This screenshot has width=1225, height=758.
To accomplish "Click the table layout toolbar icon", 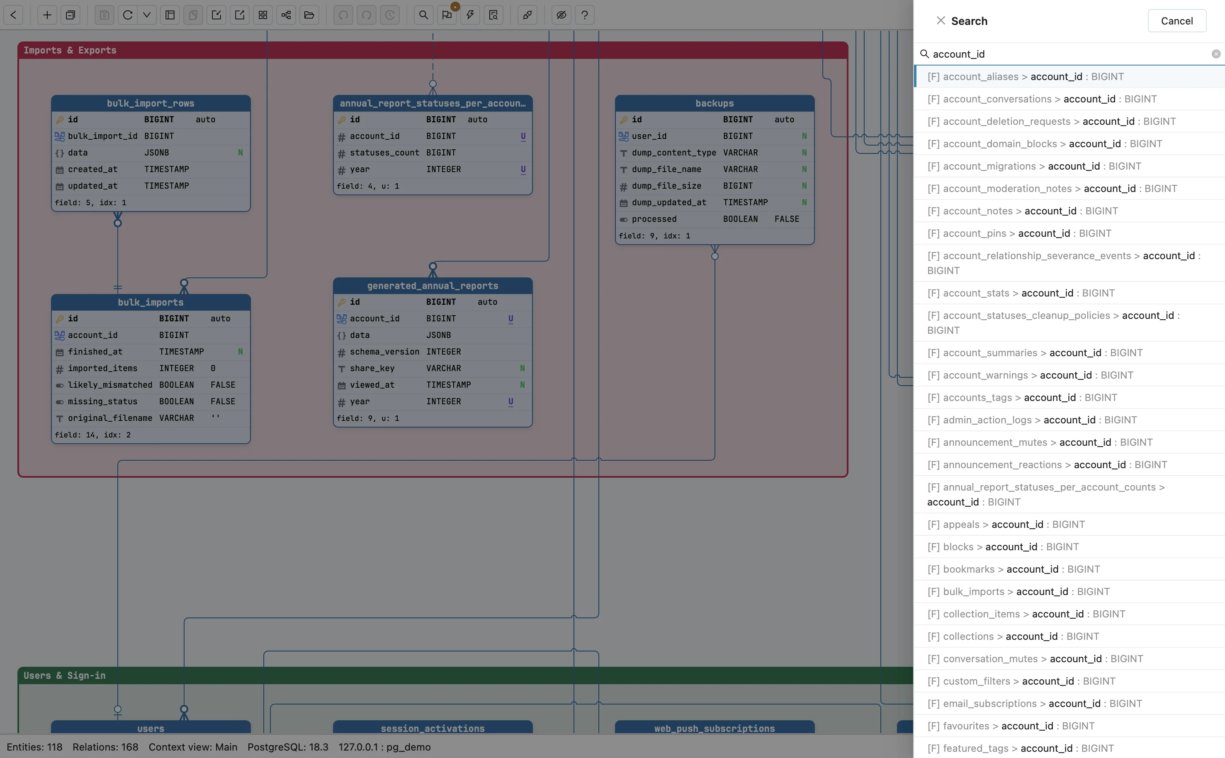I will pyautogui.click(x=170, y=15).
